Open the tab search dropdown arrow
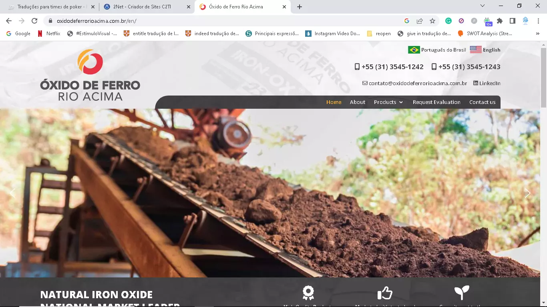The width and height of the screenshot is (547, 307). pos(483,6)
